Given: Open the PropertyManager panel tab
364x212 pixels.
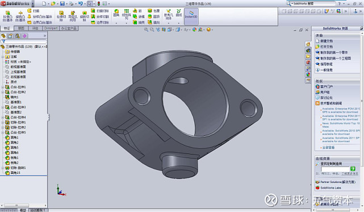Looking at the screenshot, I should point(10,36).
